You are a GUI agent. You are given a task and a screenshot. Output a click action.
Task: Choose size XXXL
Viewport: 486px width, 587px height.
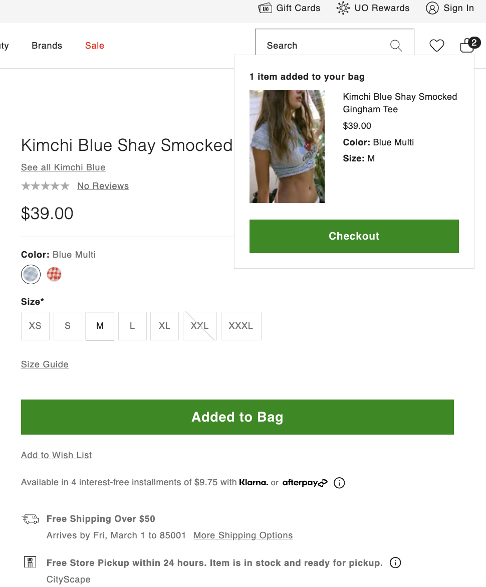(241, 326)
